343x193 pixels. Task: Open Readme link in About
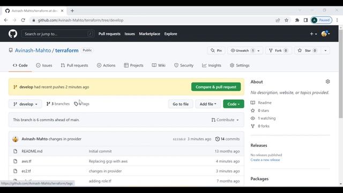point(261,102)
